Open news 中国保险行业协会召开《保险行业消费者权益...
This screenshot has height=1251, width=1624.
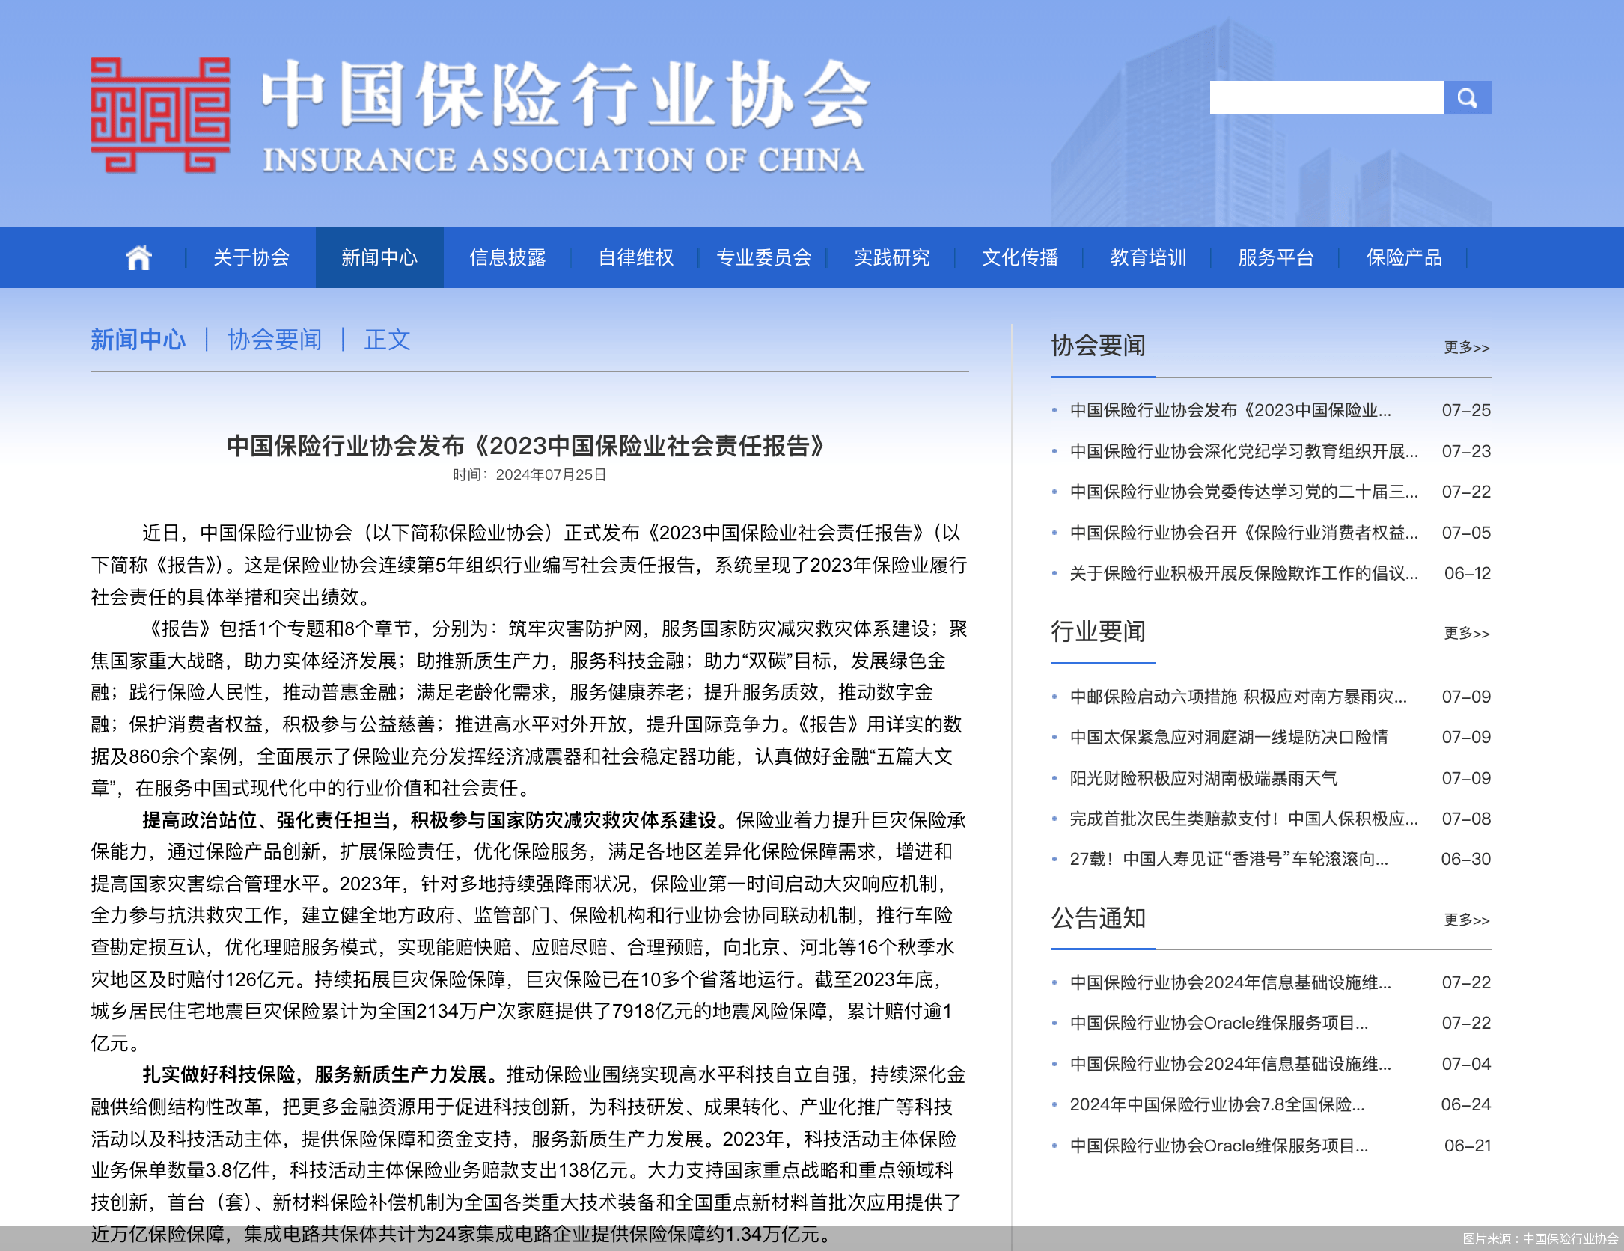pyautogui.click(x=1244, y=533)
